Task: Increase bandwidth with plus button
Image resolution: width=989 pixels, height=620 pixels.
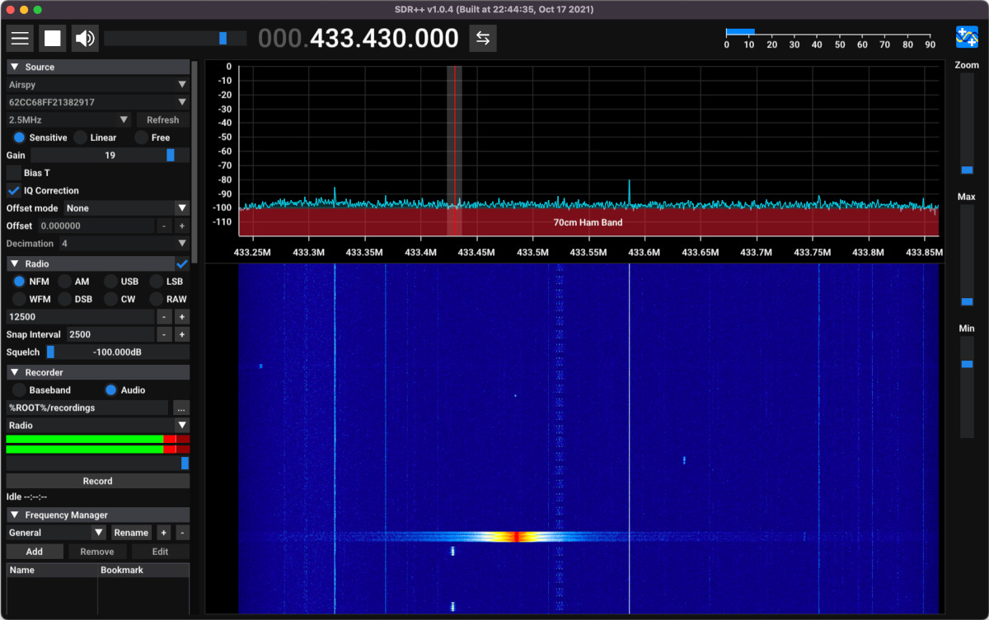Action: 182,317
